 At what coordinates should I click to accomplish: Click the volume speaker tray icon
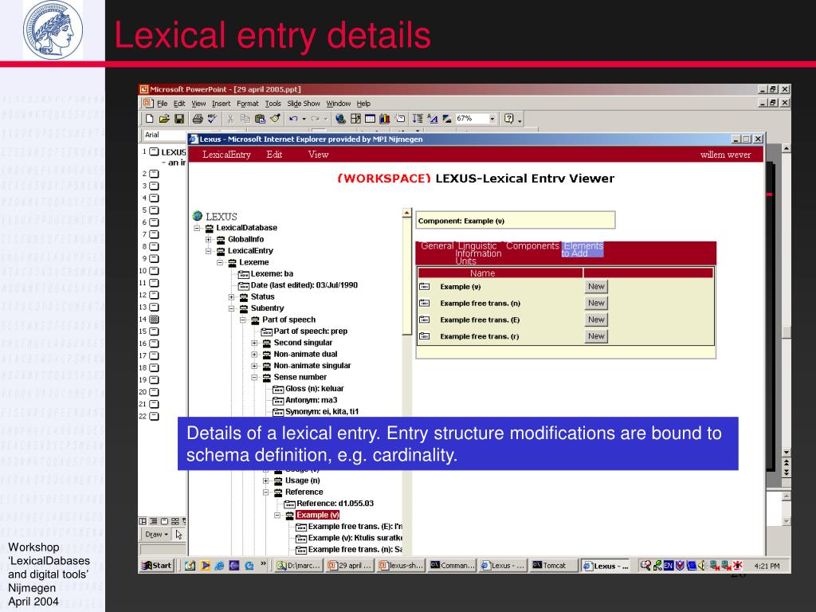[x=701, y=566]
